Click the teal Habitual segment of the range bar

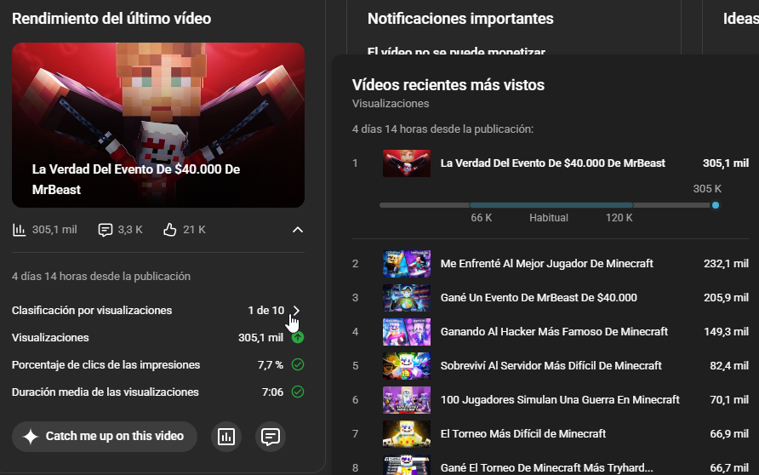pyautogui.click(x=551, y=205)
